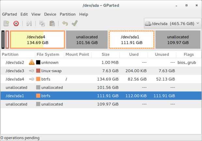Click the orange btrfs swatch for /dev/sda4
This screenshot has width=202, height=141.
[x=38, y=79]
